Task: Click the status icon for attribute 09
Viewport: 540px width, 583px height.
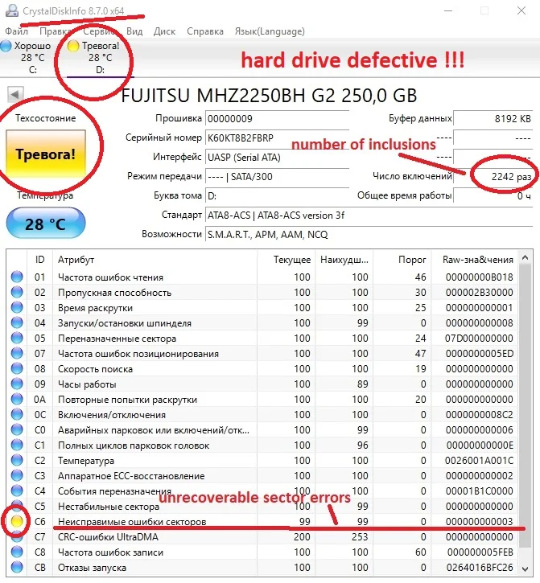Action: [17, 384]
